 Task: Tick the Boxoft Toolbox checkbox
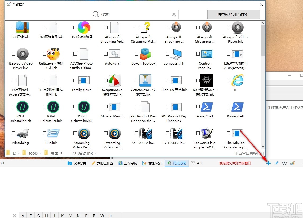click(x=136, y=54)
